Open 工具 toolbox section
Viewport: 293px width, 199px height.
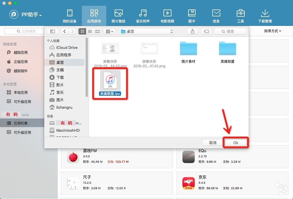(240, 16)
